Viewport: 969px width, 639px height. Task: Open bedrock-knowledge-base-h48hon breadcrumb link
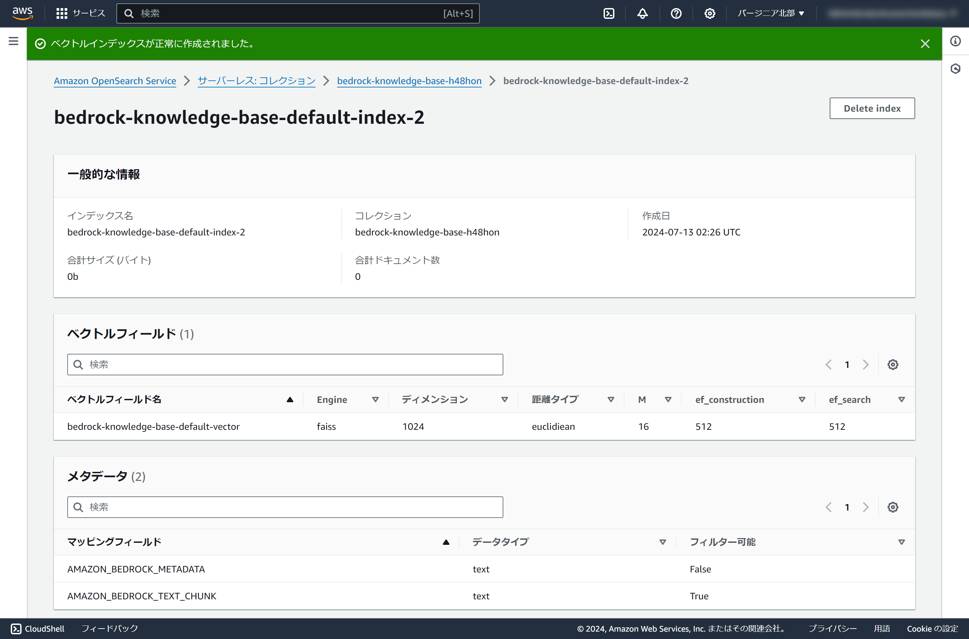click(409, 81)
